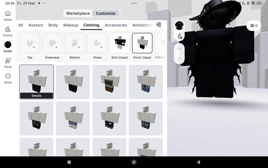Choose the dark ripped pants in second row
This screenshot has width=268, height=168.
pyautogui.click(x=36, y=119)
